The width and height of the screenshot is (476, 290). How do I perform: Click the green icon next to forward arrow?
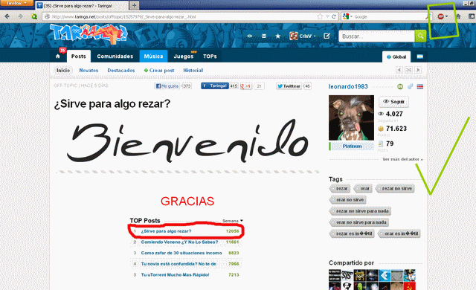click(34, 16)
